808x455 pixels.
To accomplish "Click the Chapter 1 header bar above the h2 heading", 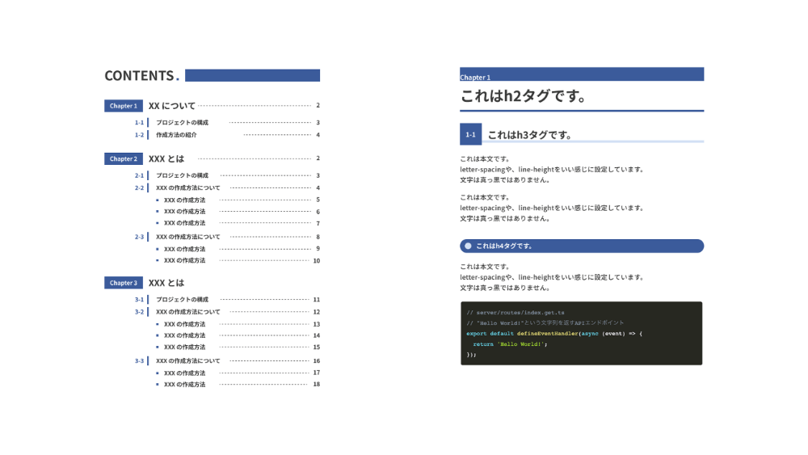I will pyautogui.click(x=582, y=74).
